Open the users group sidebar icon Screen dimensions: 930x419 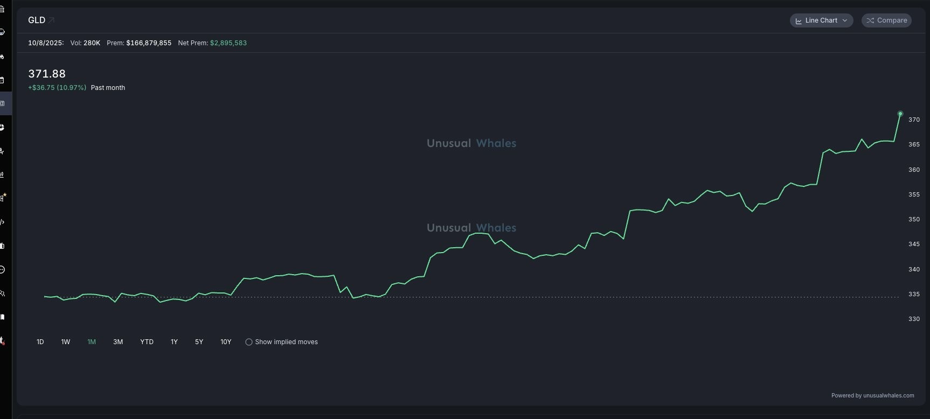point(2,294)
